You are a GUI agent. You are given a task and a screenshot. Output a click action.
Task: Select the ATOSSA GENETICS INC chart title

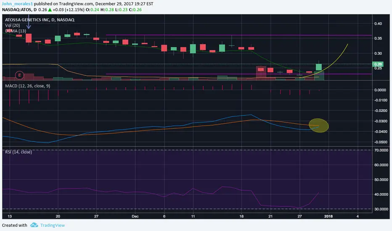pyautogui.click(x=40, y=20)
